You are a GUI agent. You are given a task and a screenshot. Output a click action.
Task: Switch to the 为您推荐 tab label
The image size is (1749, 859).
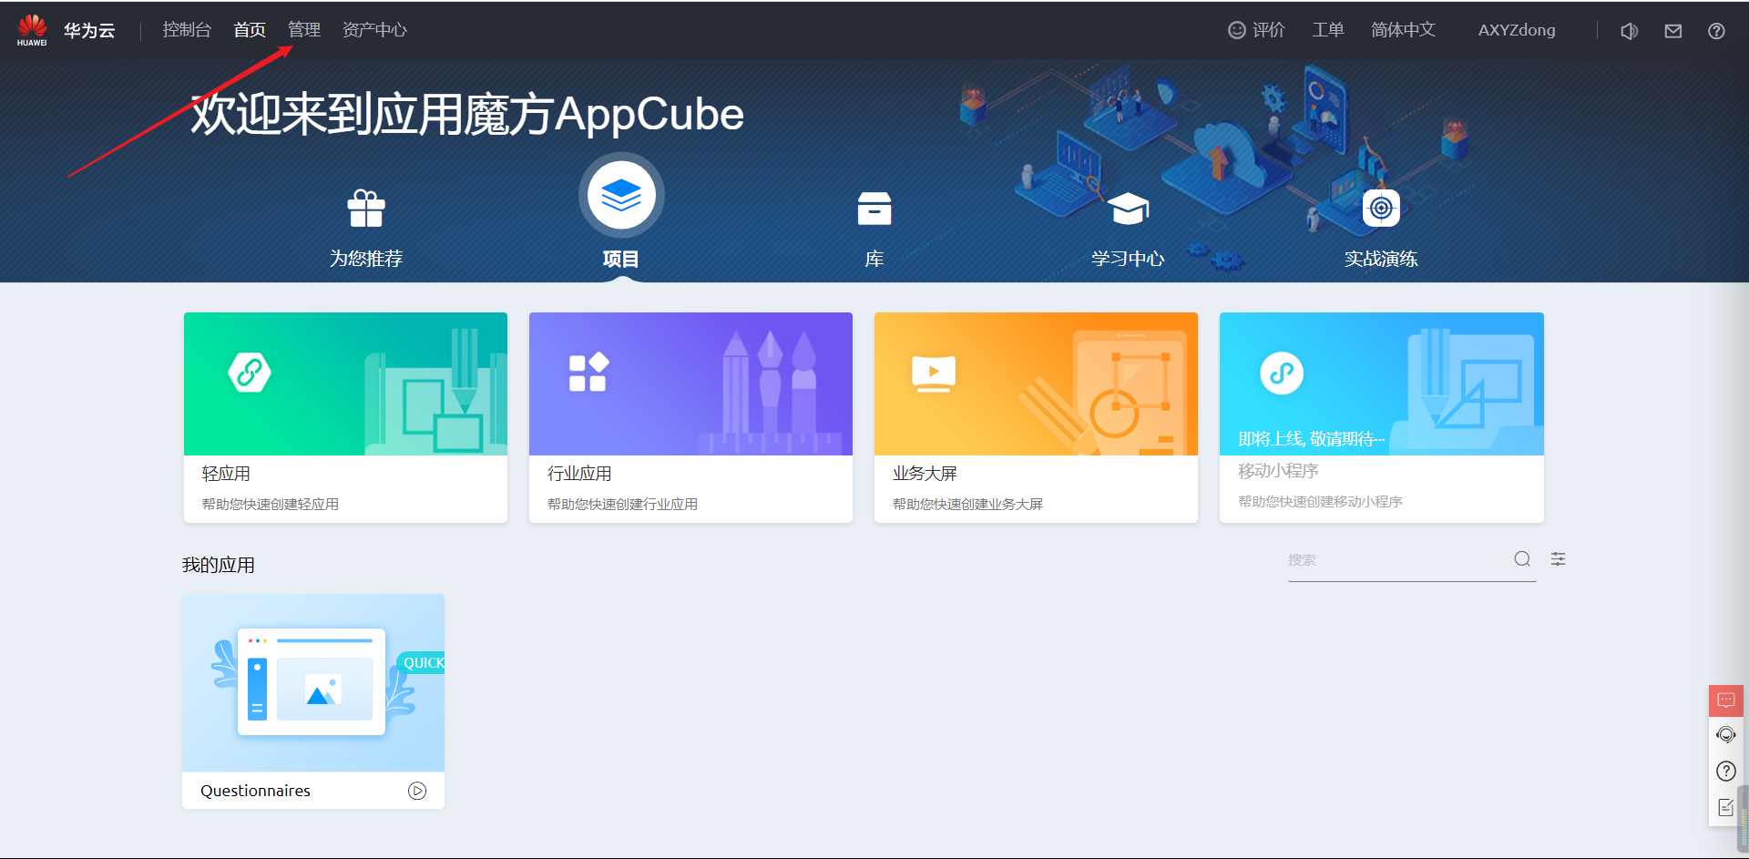[x=366, y=259]
